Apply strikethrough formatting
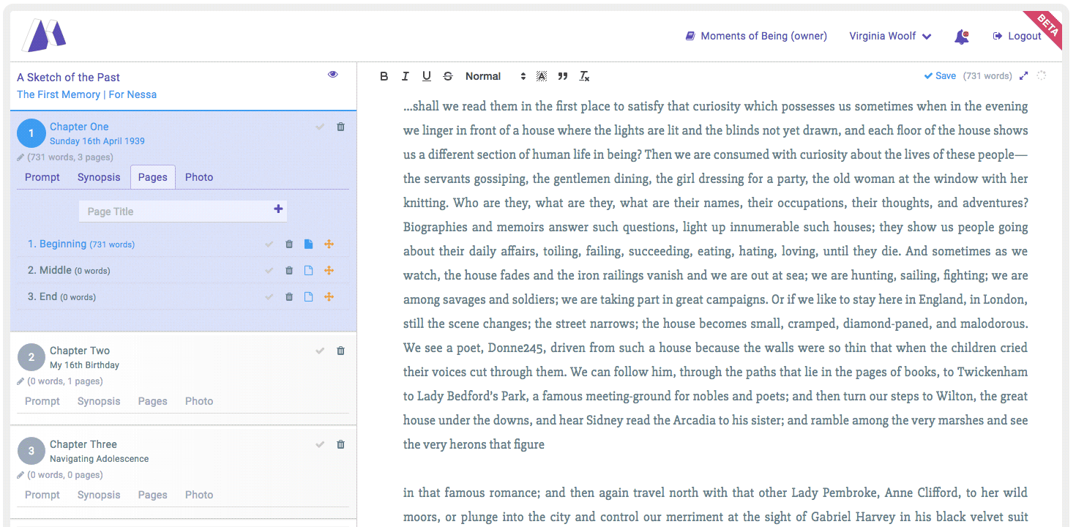Image resolution: width=1076 pixels, height=527 pixels. [448, 76]
